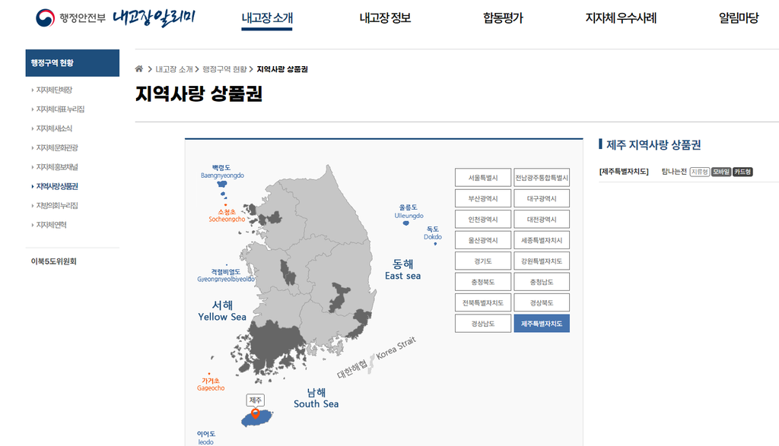Open 지자체문화관광 in sidebar
This screenshot has width=779, height=446.
[57, 148]
